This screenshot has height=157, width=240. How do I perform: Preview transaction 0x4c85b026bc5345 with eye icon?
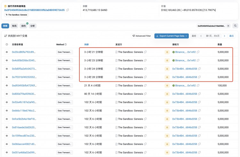[x=7, y=60]
